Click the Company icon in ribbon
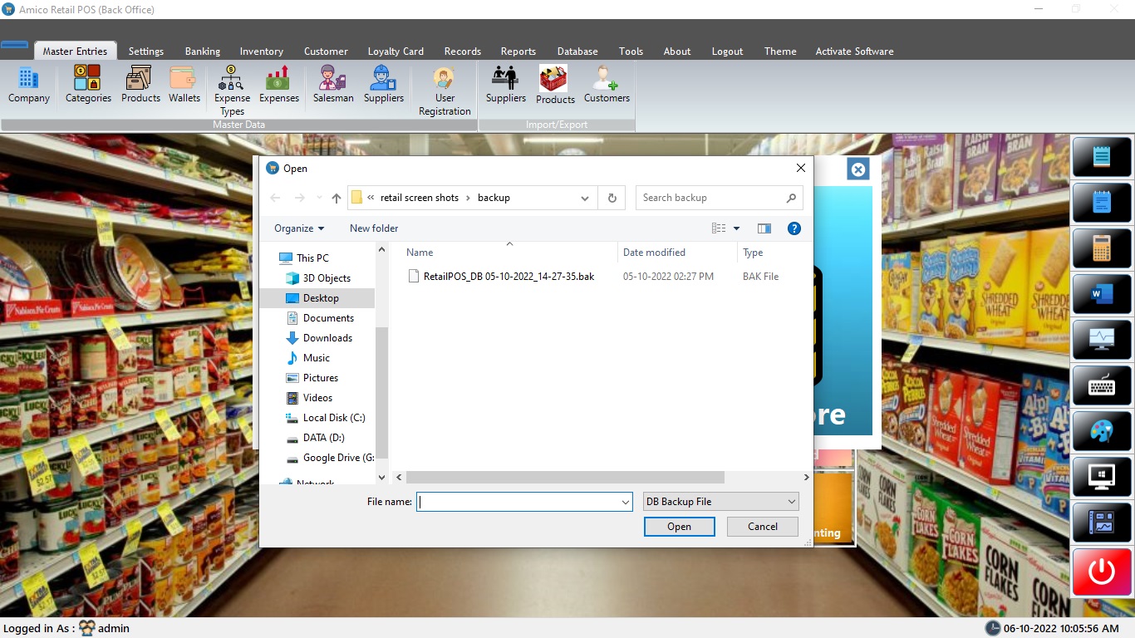 click(29, 85)
